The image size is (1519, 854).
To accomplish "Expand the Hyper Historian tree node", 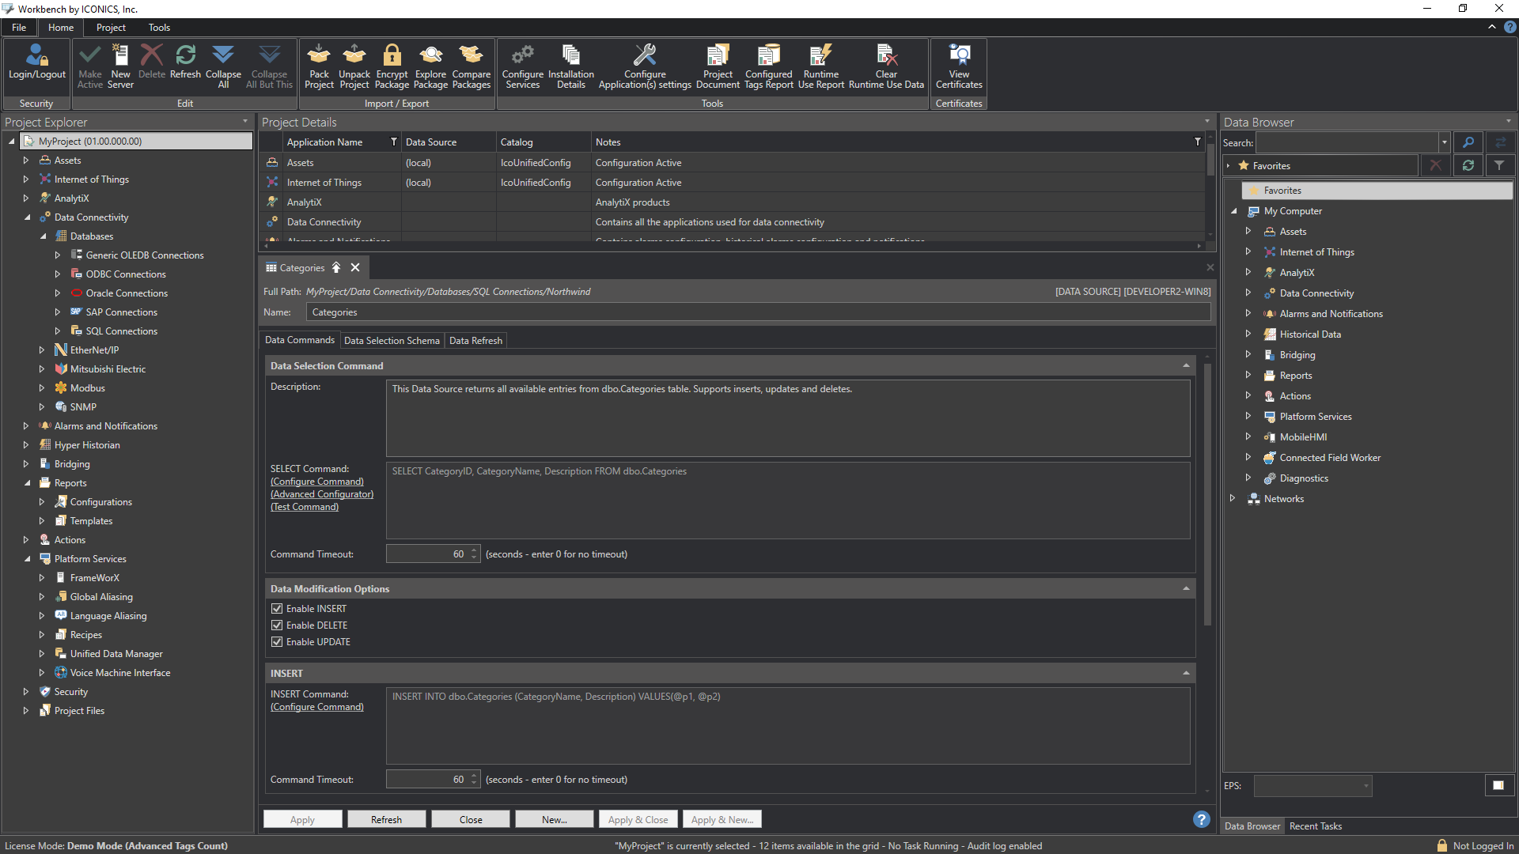I will point(26,444).
